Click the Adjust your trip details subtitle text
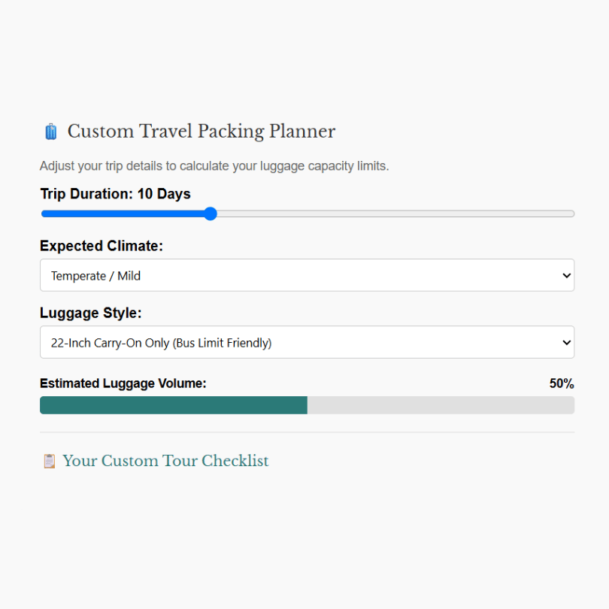Screen dimensions: 609x609 [x=214, y=166]
